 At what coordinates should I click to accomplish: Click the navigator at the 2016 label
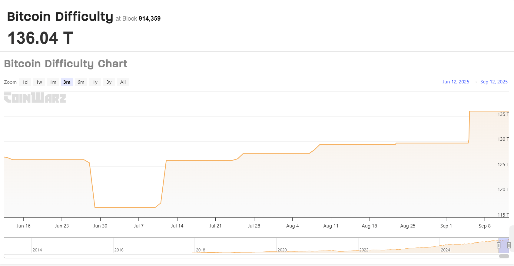[119, 250]
